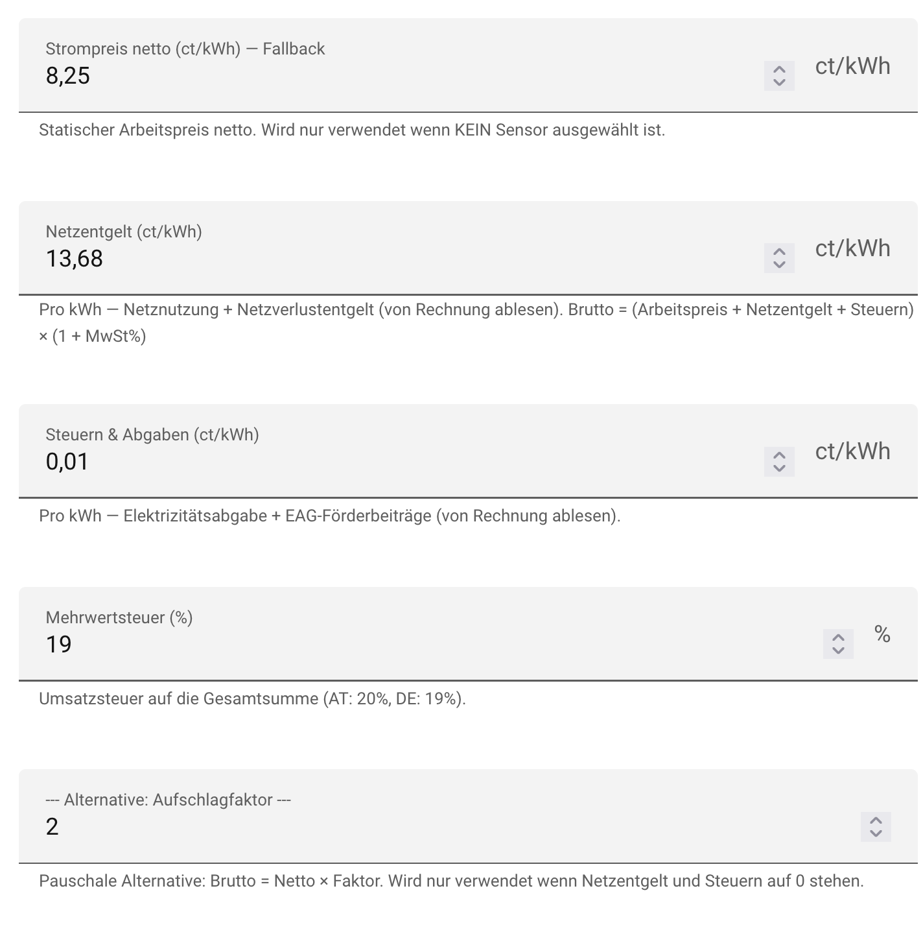Image resolution: width=923 pixels, height=943 pixels.
Task: Raise the Mehrwertsteuer percentage by one step
Action: (x=838, y=637)
